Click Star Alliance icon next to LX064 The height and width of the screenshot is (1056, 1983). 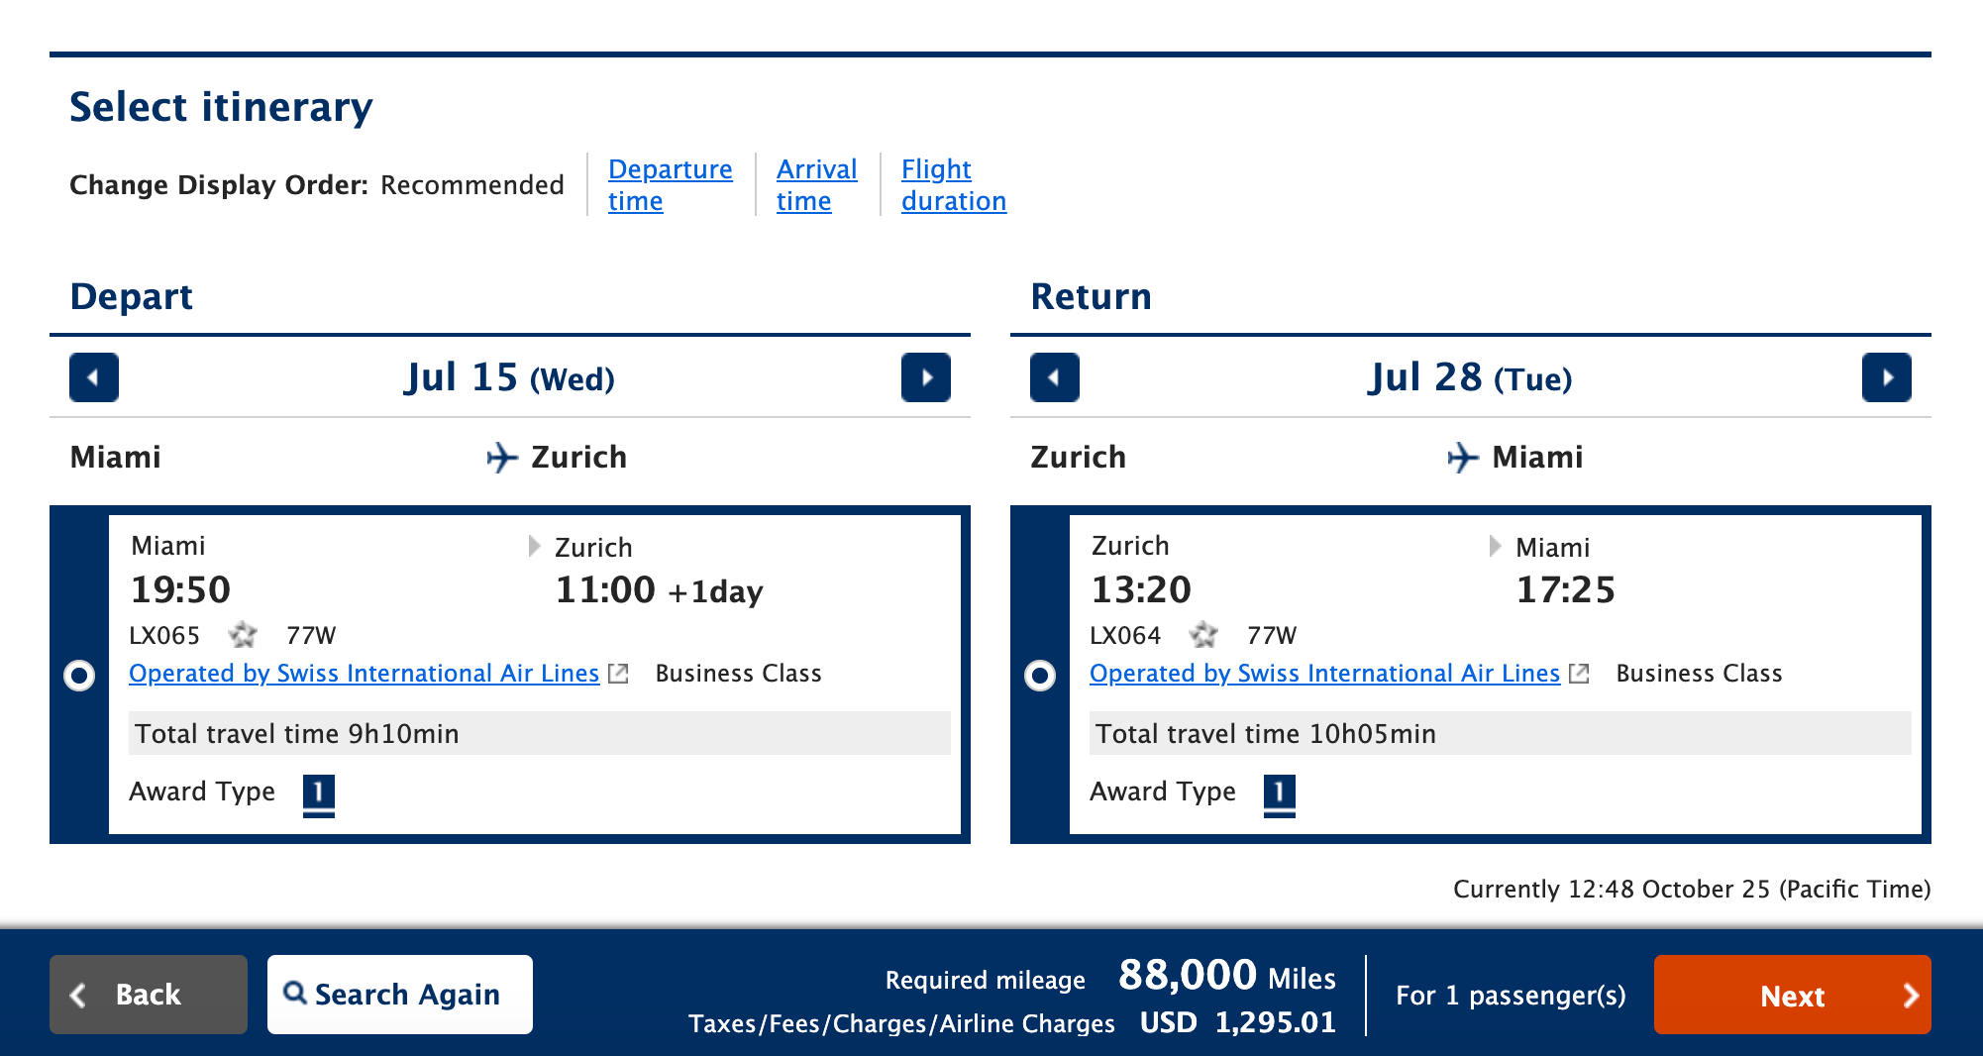tap(1203, 634)
